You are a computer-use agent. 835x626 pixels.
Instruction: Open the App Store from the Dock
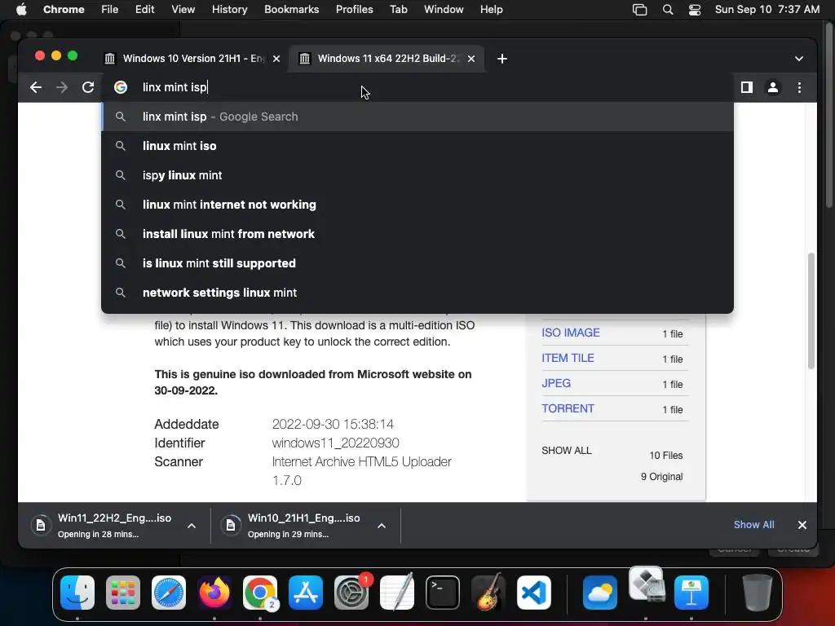point(306,593)
